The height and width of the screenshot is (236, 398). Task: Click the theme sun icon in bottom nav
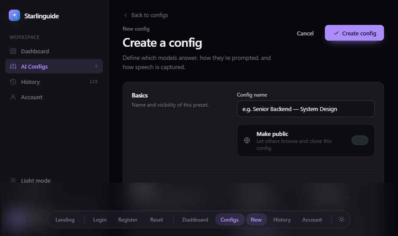(x=342, y=219)
